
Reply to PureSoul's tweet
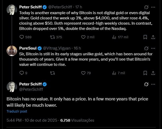pyautogui.click(x=22, y=73)
